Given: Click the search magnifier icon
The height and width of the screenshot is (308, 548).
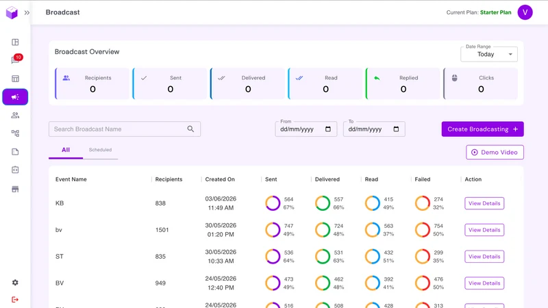Looking at the screenshot, I should click(x=190, y=129).
